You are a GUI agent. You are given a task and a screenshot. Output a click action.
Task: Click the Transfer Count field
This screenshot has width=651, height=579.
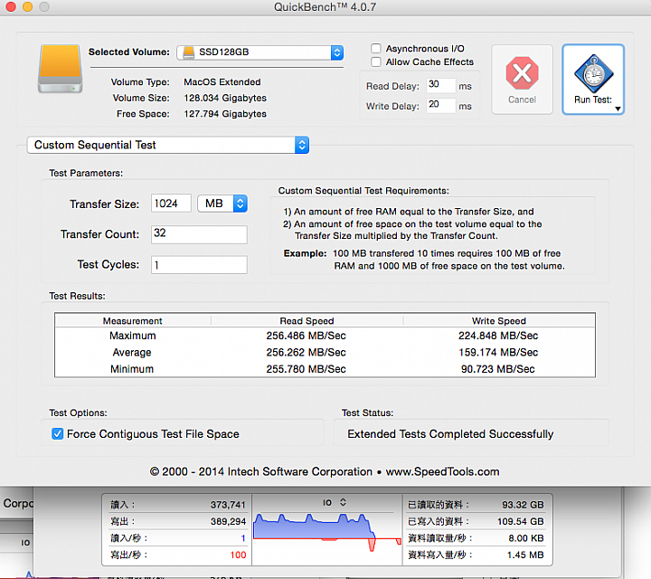[199, 234]
